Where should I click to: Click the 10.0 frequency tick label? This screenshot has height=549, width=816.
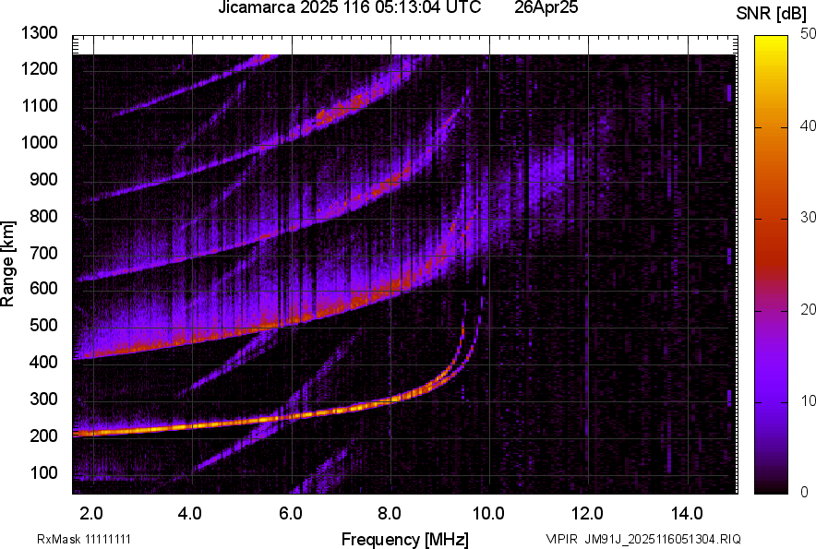pyautogui.click(x=488, y=514)
